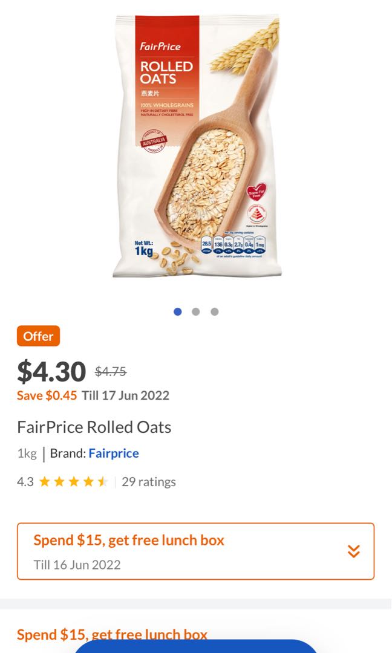Click the half-filled fifth star
Screen dimensions: 392x653
102,481
